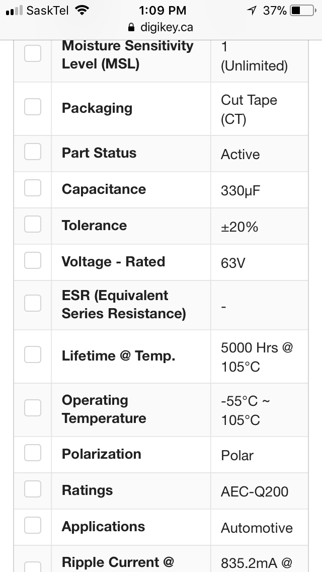Image resolution: width=322 pixels, height=572 pixels.
Task: Enable the Ratings checkbox
Action: tap(33, 489)
